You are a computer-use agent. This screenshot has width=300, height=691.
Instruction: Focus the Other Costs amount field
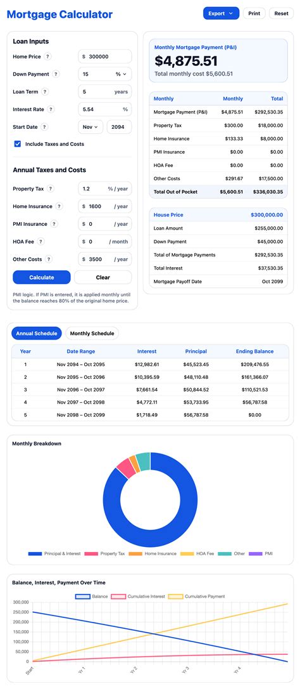click(104, 259)
